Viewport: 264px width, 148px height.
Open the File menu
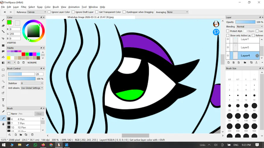tap(3, 7)
